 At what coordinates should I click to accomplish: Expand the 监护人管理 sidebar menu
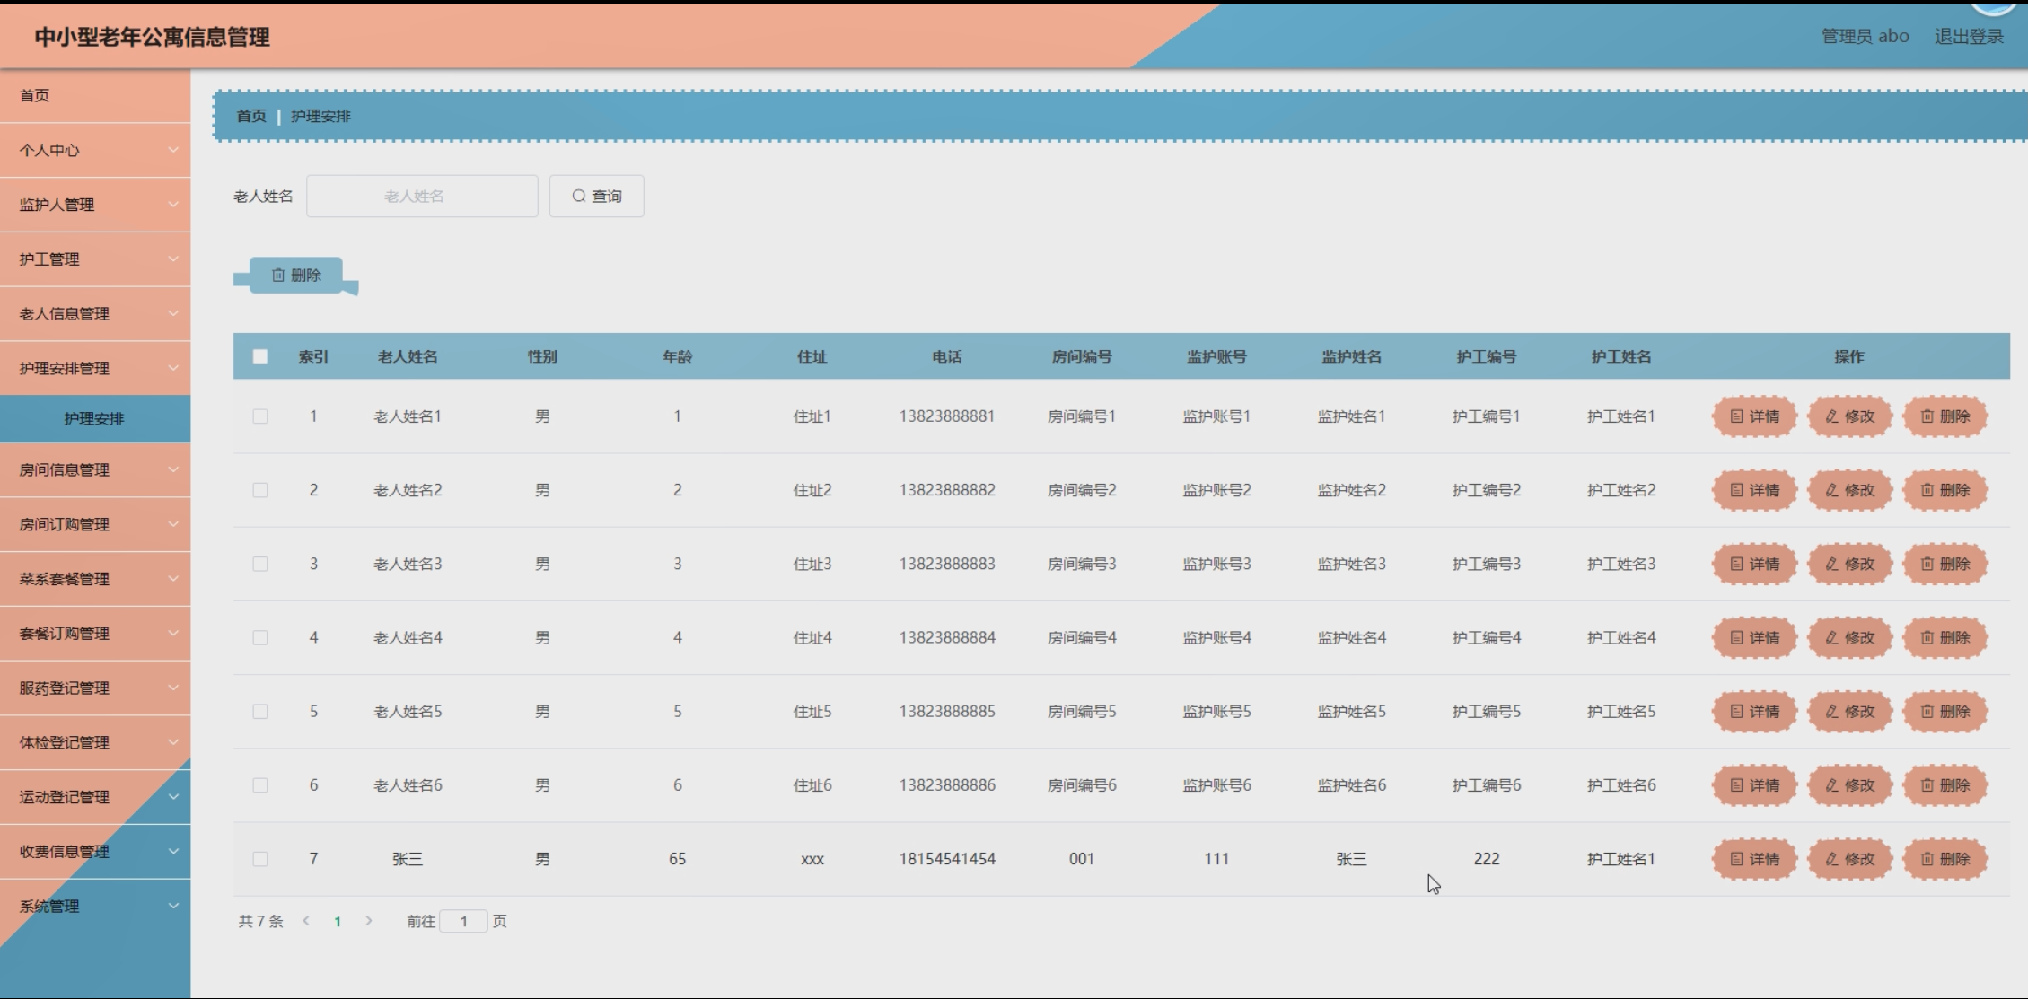point(95,205)
